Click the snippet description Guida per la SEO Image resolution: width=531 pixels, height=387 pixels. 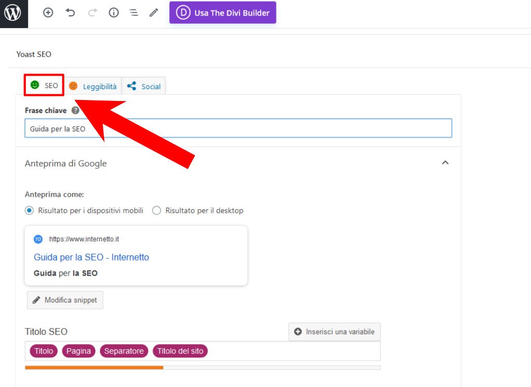pyautogui.click(x=66, y=274)
